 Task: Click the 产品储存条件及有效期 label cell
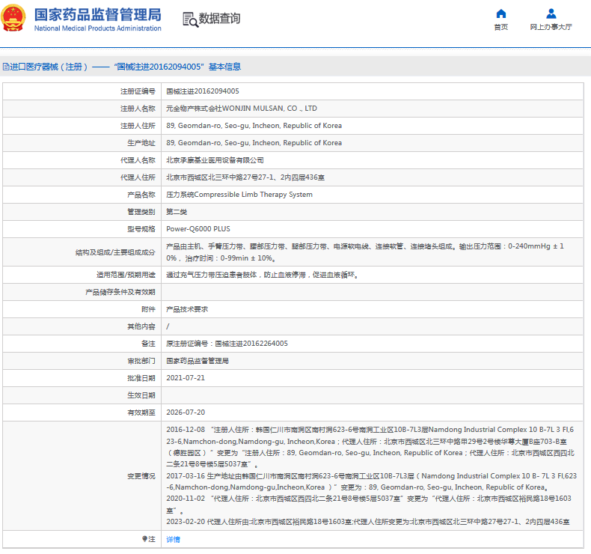tap(82, 292)
